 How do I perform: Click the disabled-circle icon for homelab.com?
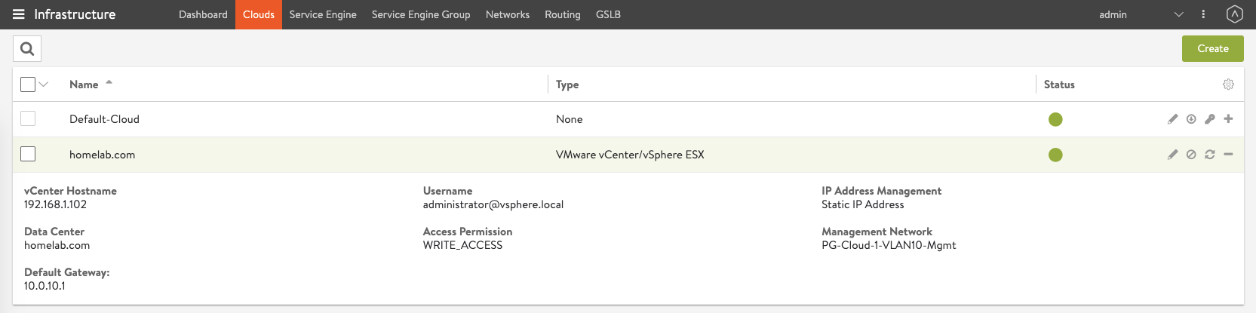[x=1191, y=155]
